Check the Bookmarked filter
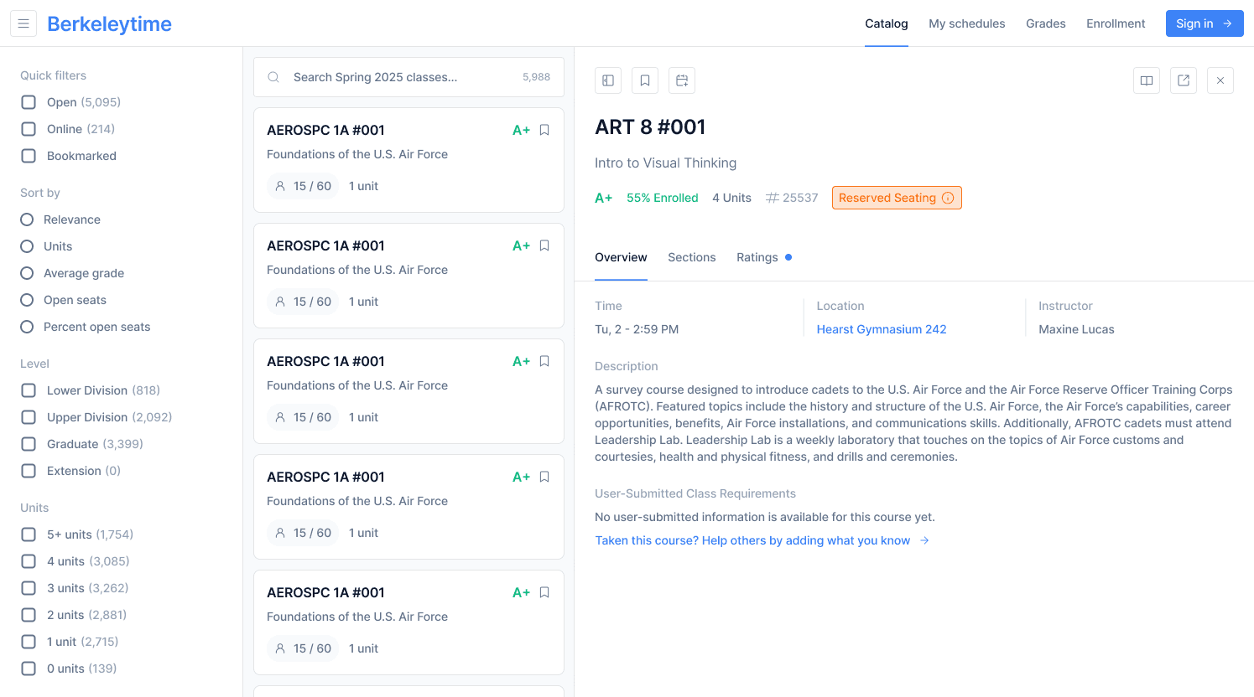The height and width of the screenshot is (697, 1254). tap(29, 156)
